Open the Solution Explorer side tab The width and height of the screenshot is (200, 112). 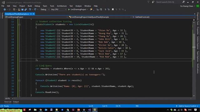[198, 43]
